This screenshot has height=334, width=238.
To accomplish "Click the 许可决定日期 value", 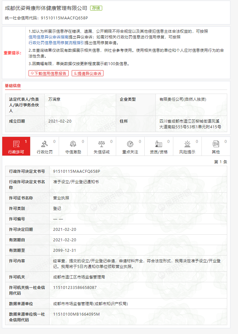I will tap(64, 230).
